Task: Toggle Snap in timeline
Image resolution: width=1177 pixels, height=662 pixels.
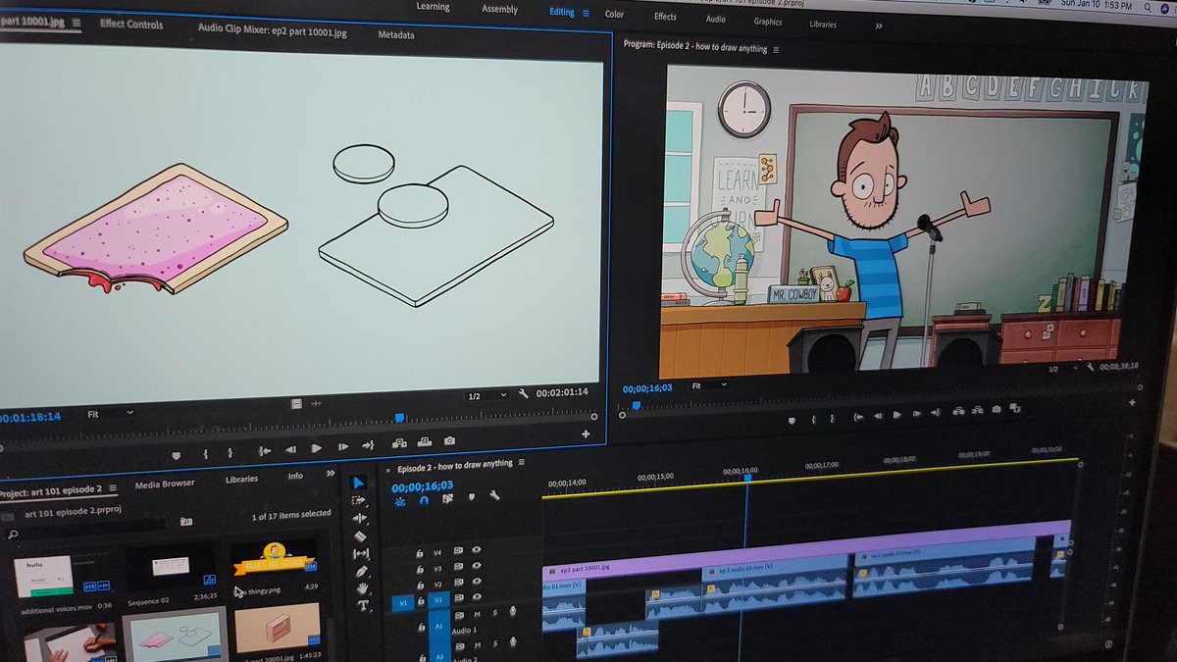Action: (425, 500)
